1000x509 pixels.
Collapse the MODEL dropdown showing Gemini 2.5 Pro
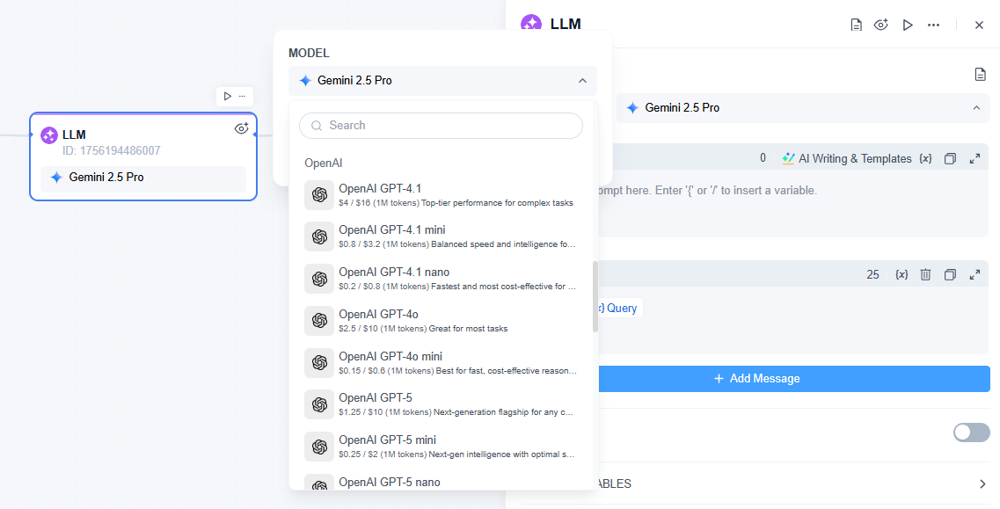(442, 81)
